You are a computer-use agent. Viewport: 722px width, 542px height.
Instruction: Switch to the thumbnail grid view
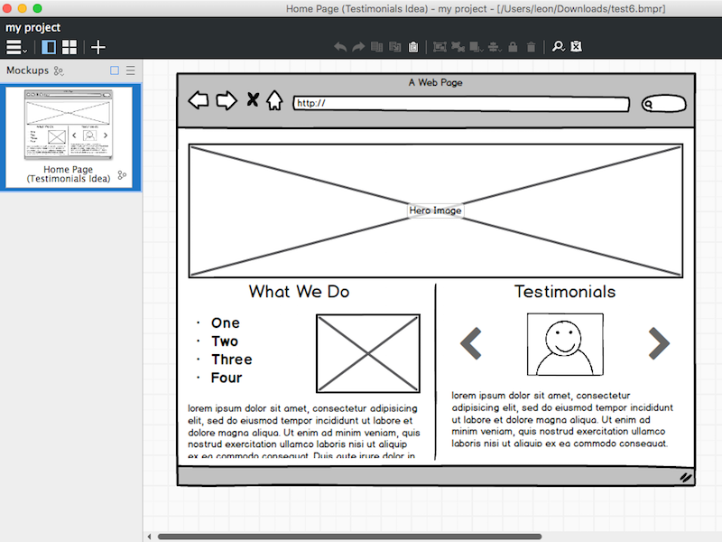click(69, 47)
